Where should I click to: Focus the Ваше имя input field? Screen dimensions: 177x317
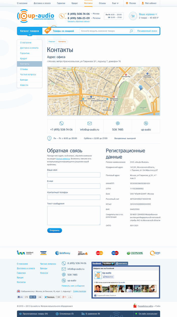click(74, 175)
